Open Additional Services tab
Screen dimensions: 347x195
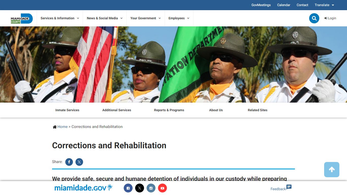tap(117, 110)
